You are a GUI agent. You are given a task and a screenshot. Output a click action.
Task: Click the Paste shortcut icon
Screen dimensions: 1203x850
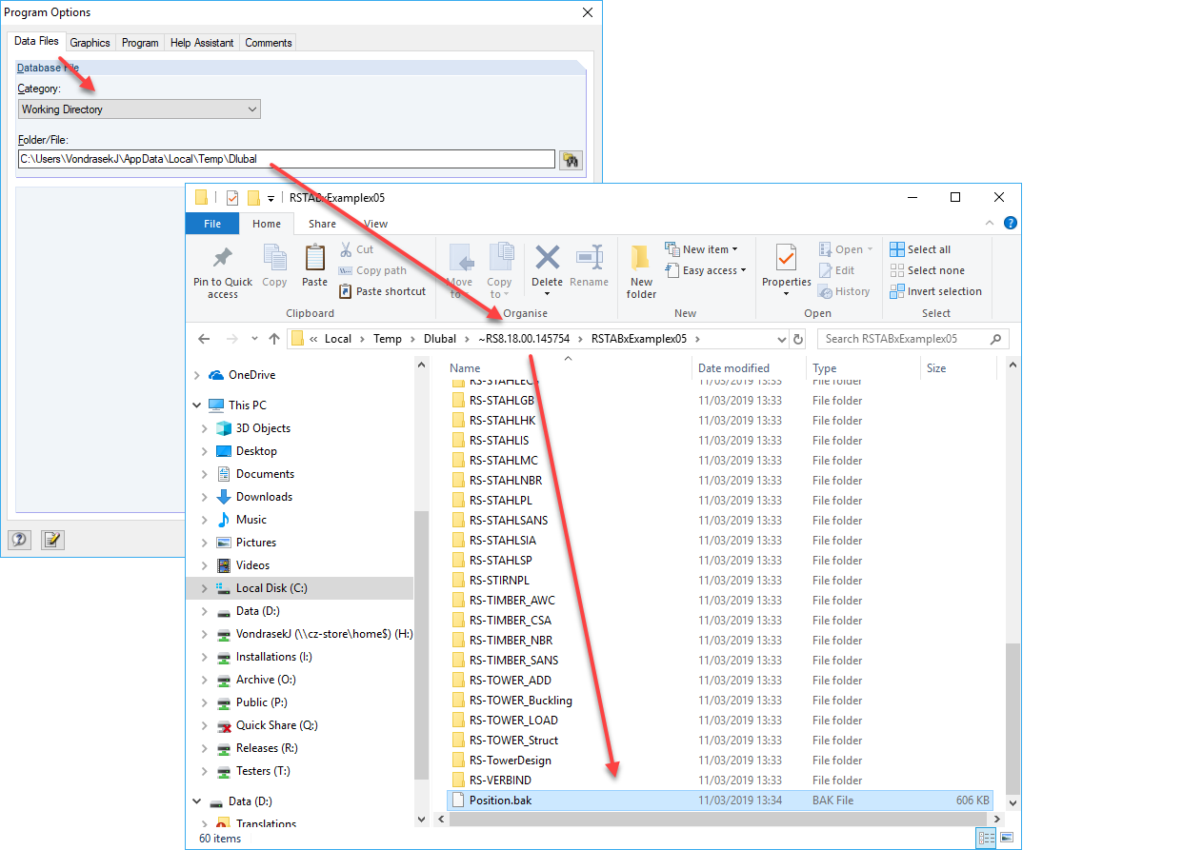tap(344, 291)
